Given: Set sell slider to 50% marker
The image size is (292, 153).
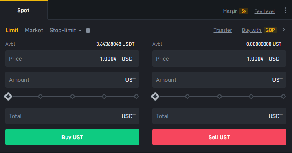Looking at the screenshot, I should click(x=220, y=96).
